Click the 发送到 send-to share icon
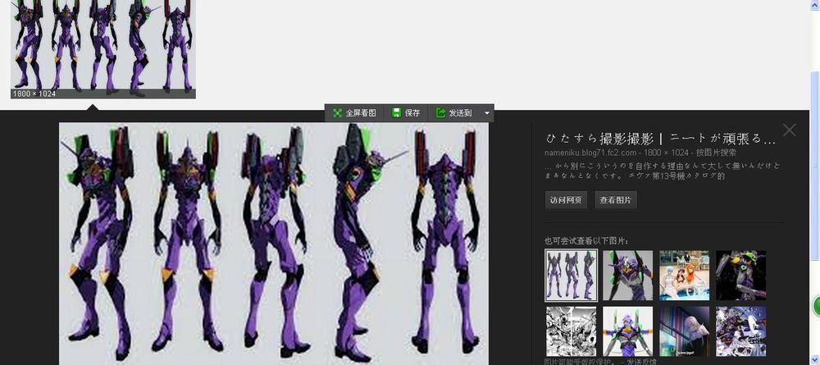The image size is (820, 365). pos(441,113)
